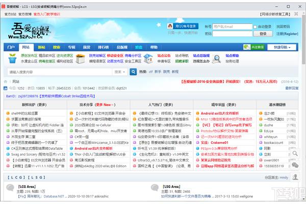Click the blue magnifier search button

point(133,72)
